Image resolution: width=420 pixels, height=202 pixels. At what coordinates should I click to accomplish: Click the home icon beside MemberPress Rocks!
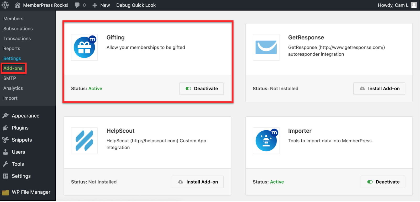[x=18, y=5]
